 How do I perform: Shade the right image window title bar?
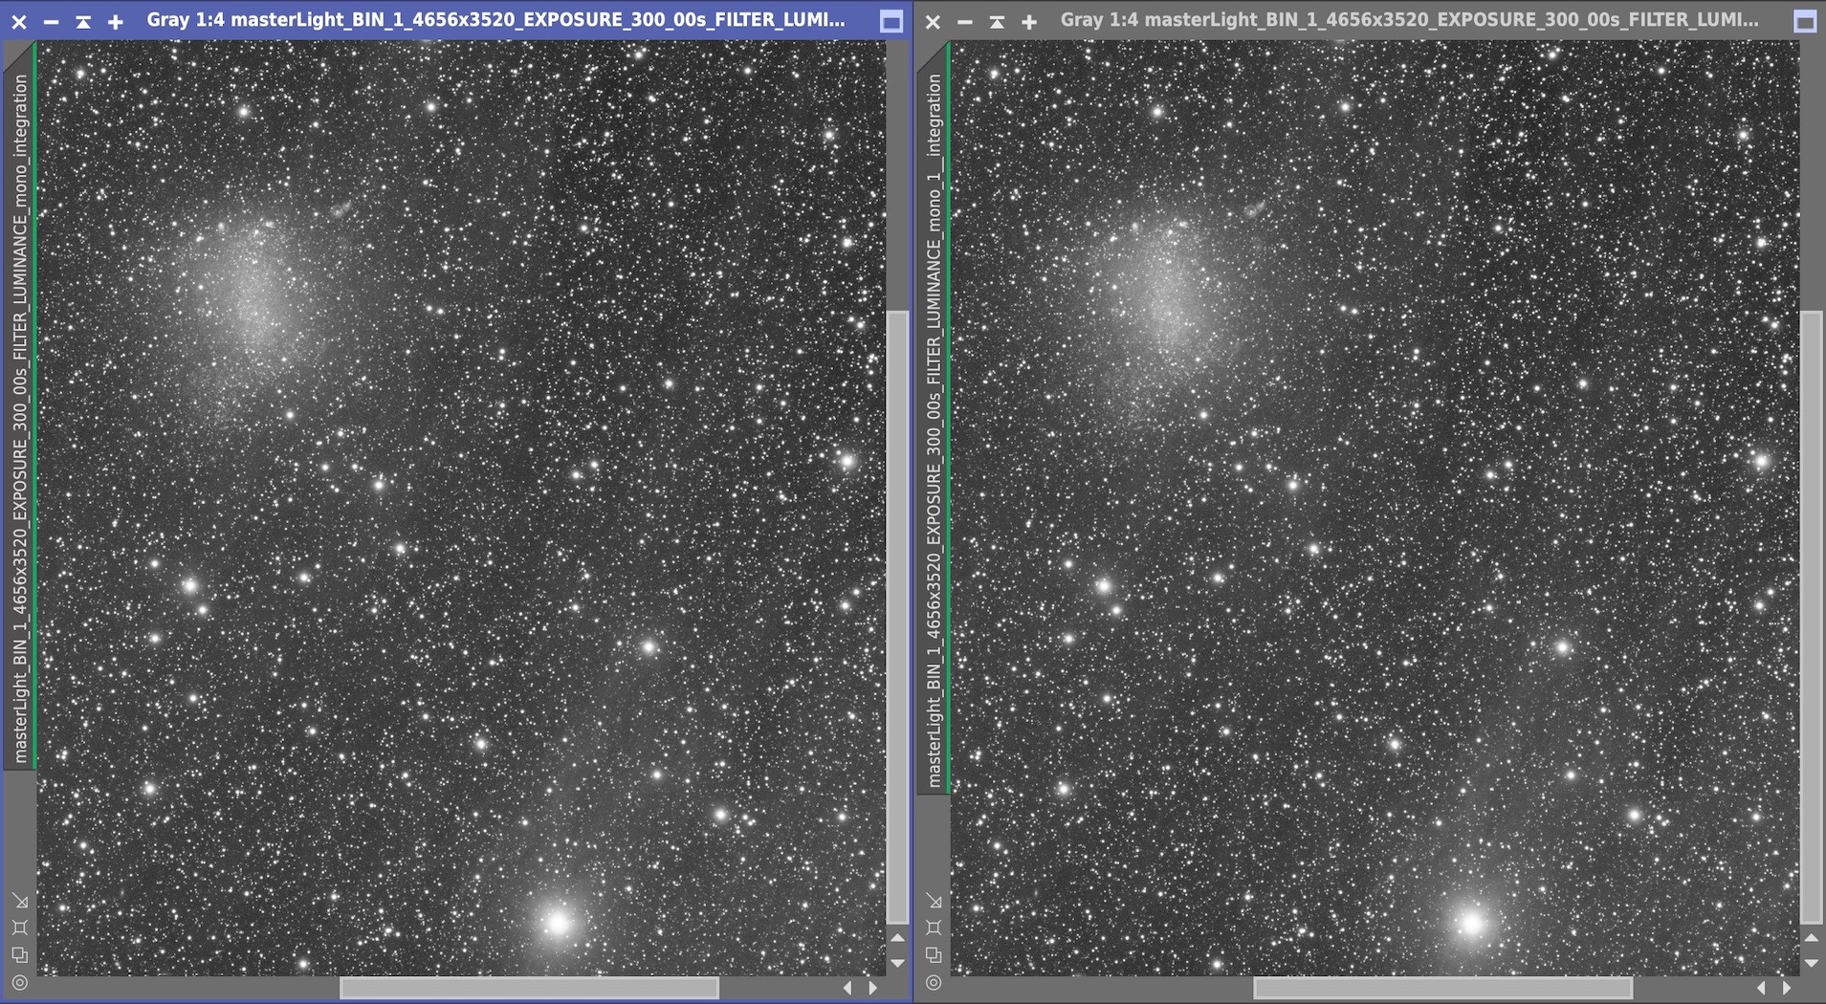click(997, 21)
